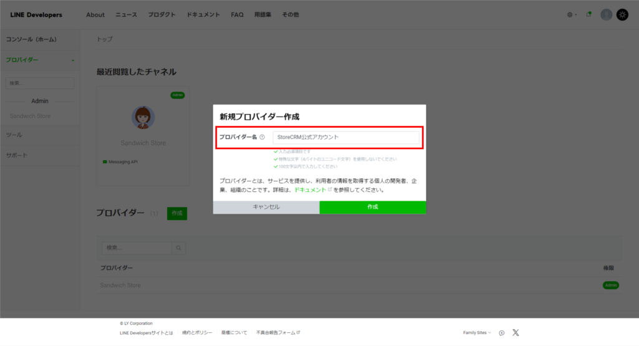The width and height of the screenshot is (639, 346).
Task: Click the 作成 button next to プロバイダー heading
Action: pyautogui.click(x=177, y=213)
